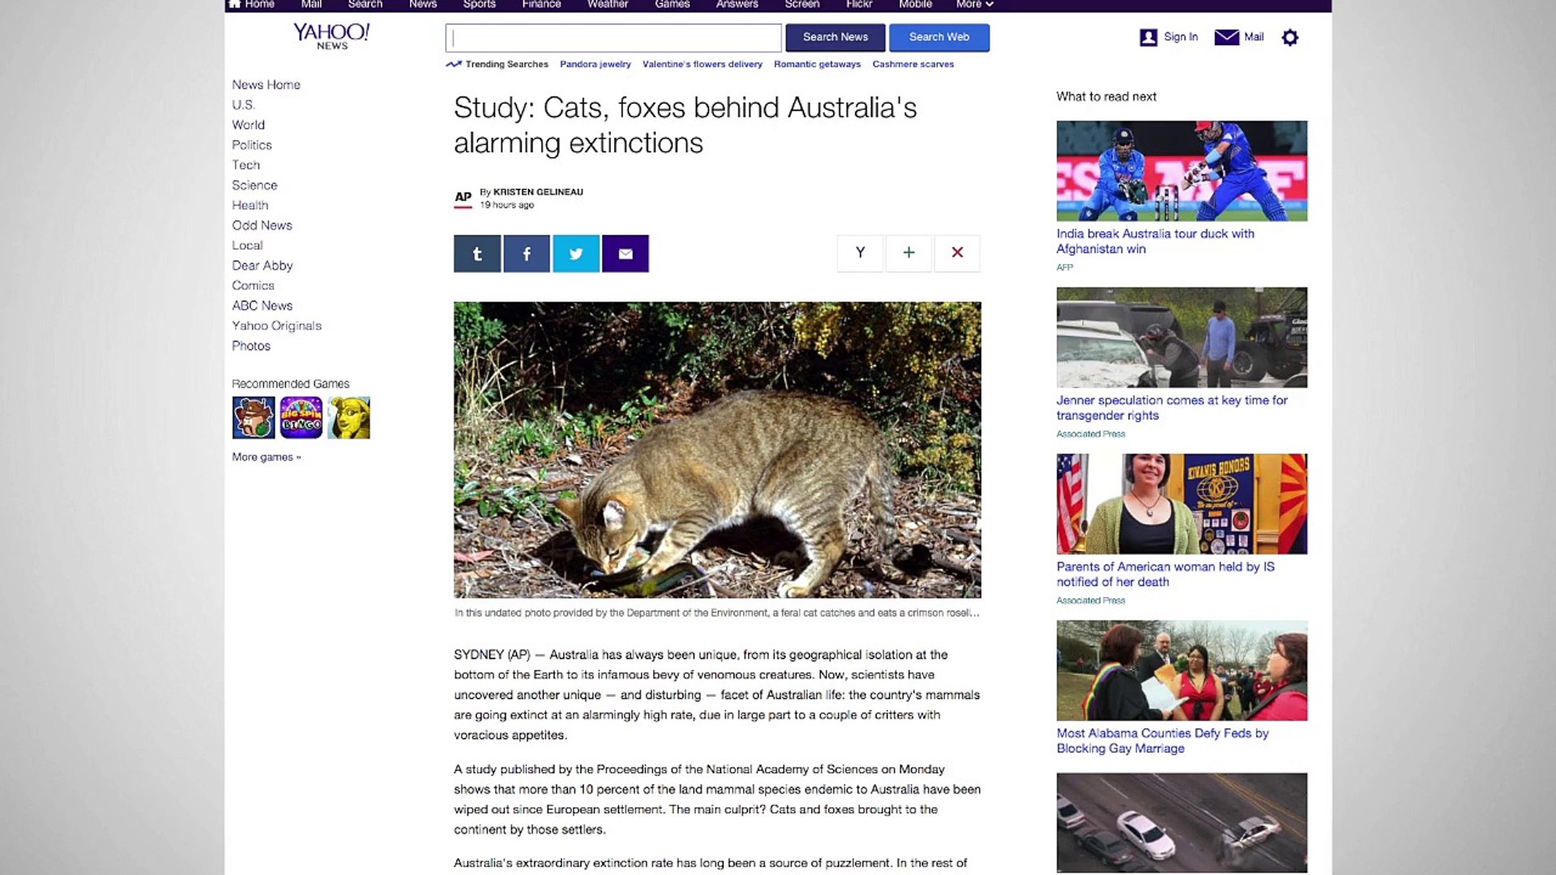Image resolution: width=1556 pixels, height=875 pixels.
Task: Open trending search Pandora jewelry
Action: point(595,64)
